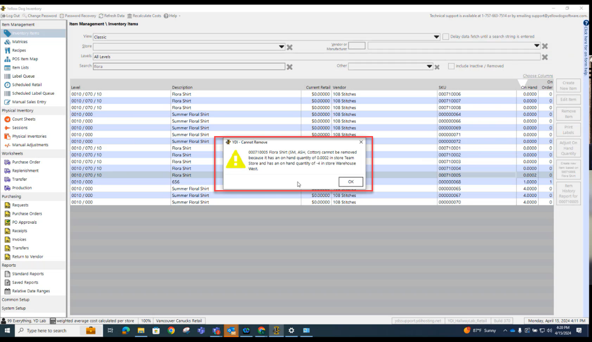Toggle Delay data fetch checkbox
This screenshot has width=592, height=342.
[x=446, y=37]
